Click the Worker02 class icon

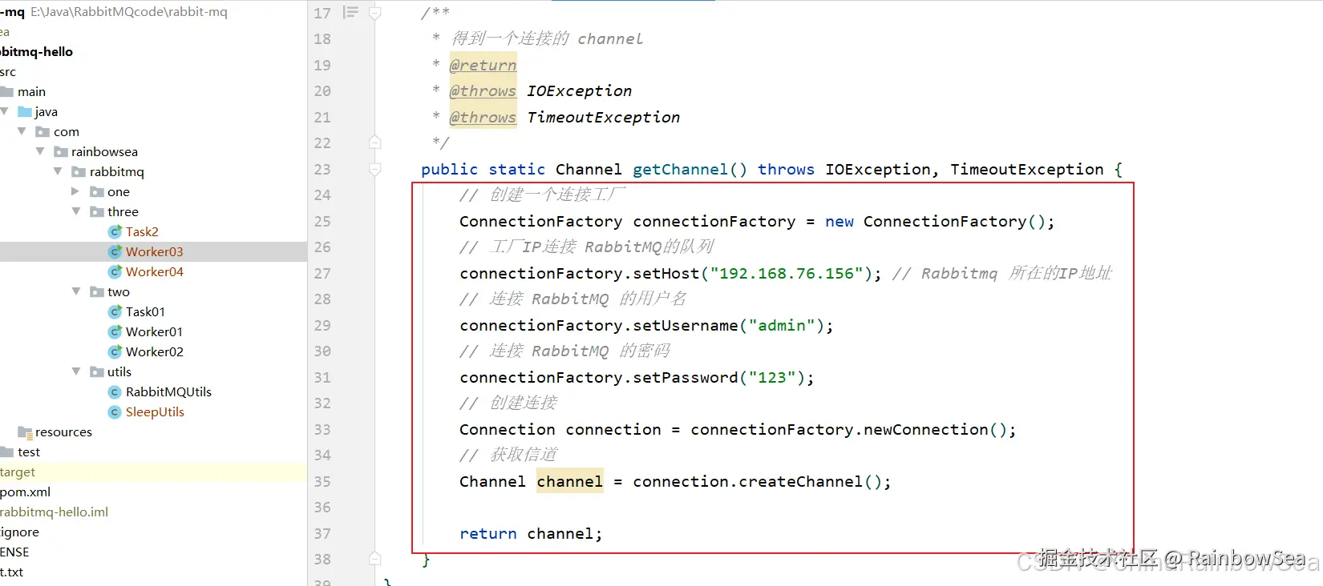[x=115, y=351]
